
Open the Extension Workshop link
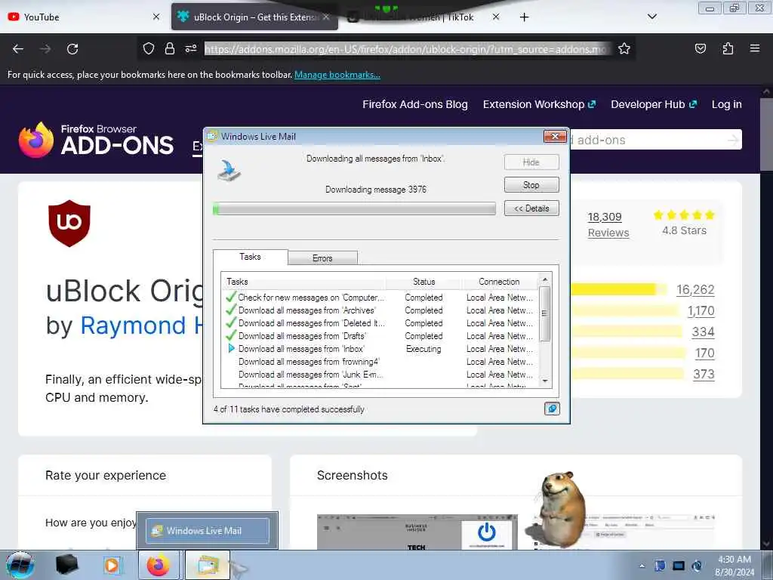click(539, 104)
